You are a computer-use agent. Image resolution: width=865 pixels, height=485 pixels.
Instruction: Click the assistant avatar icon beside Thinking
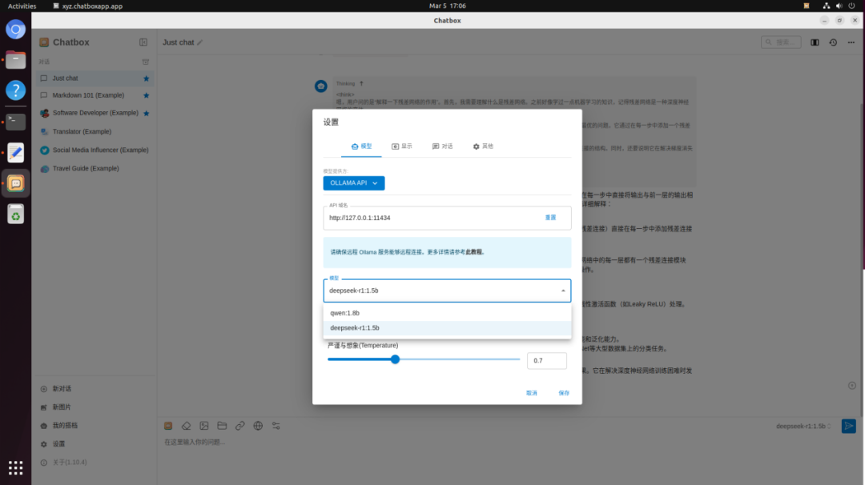coord(321,86)
